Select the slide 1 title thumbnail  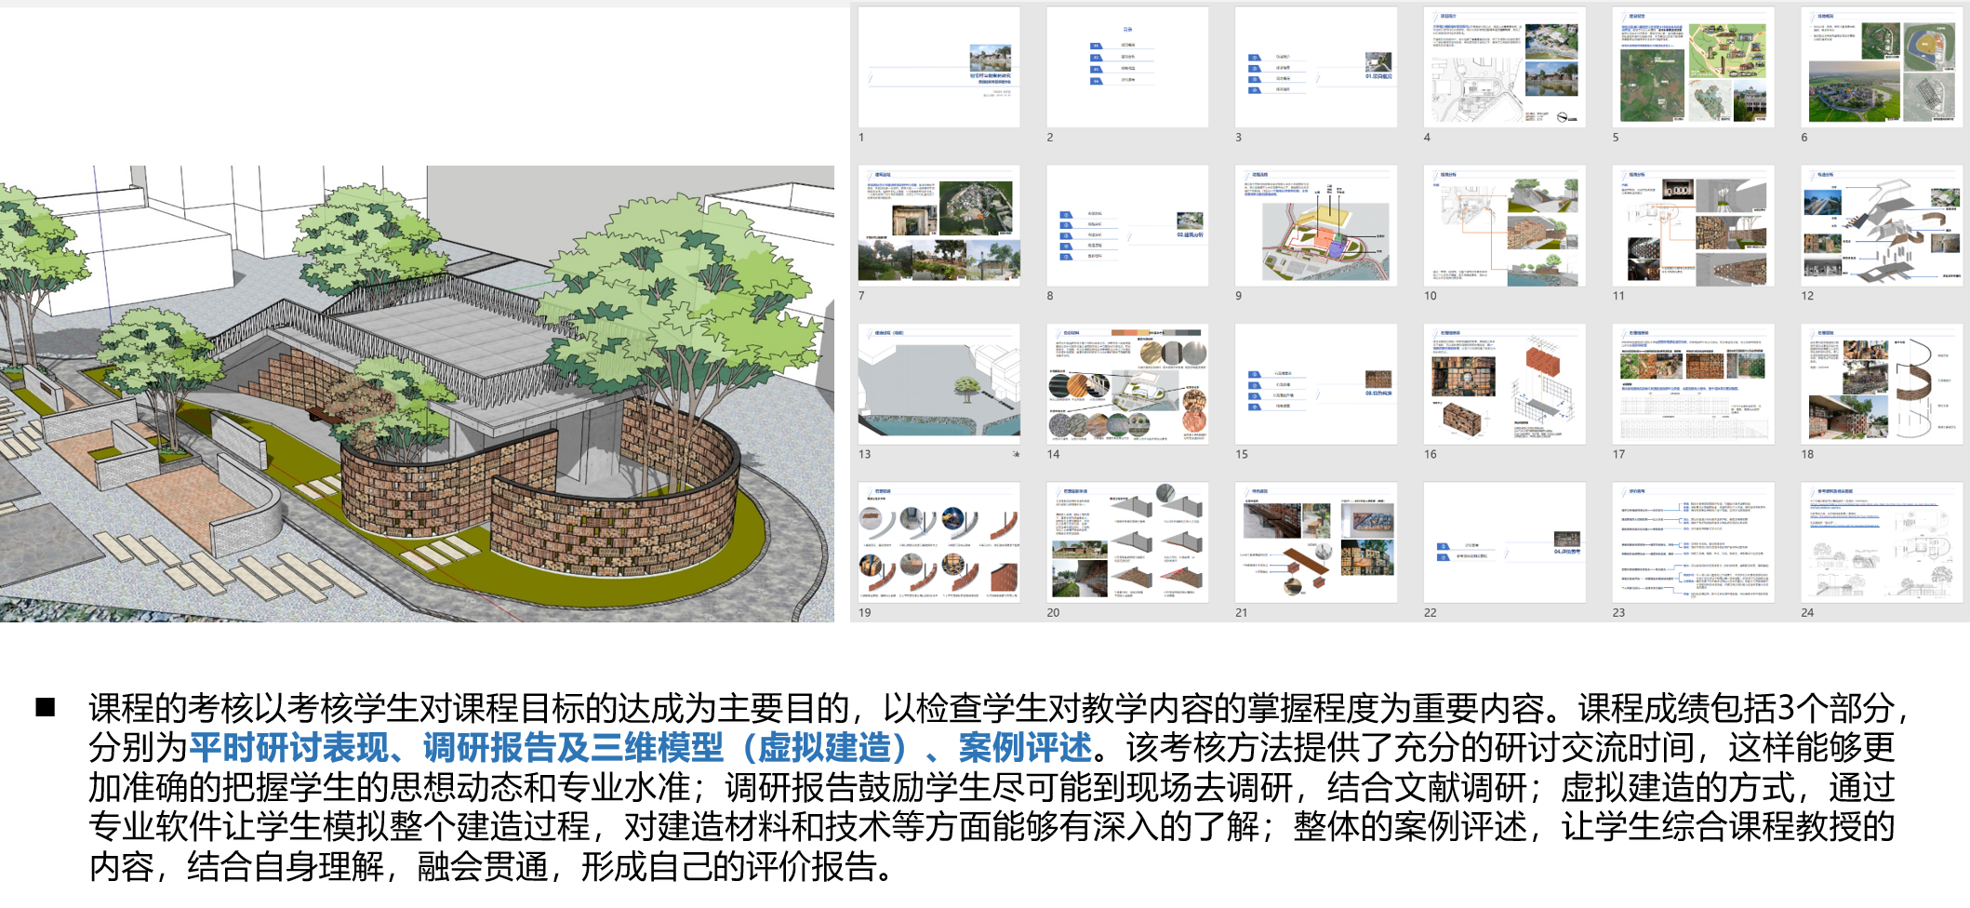[x=938, y=68]
